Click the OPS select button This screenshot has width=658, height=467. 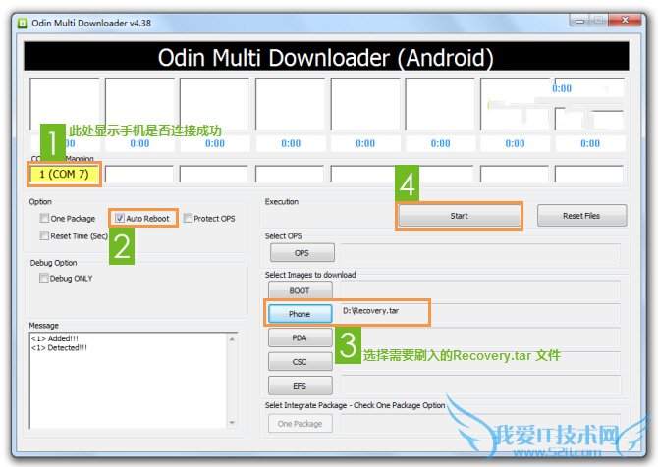[x=302, y=253]
